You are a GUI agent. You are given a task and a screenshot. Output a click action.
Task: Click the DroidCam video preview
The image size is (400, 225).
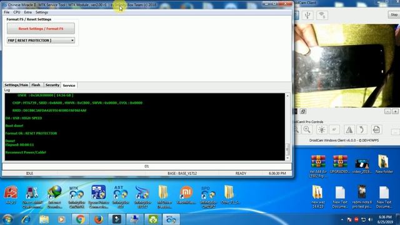click(347, 66)
